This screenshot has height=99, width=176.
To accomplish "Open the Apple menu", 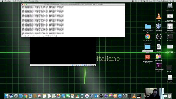I will (2, 1).
